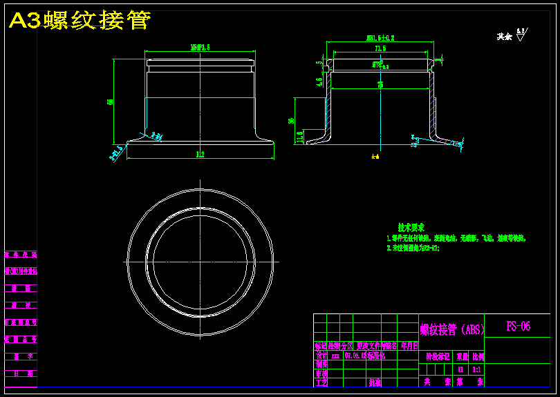Click the surface roughness symbol beside '其余'
The image size is (560, 397).
(x=522, y=35)
